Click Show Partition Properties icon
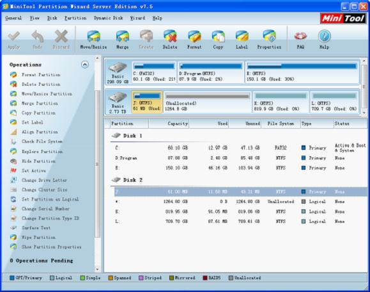This screenshot has width=370, height=292. [x=13, y=247]
